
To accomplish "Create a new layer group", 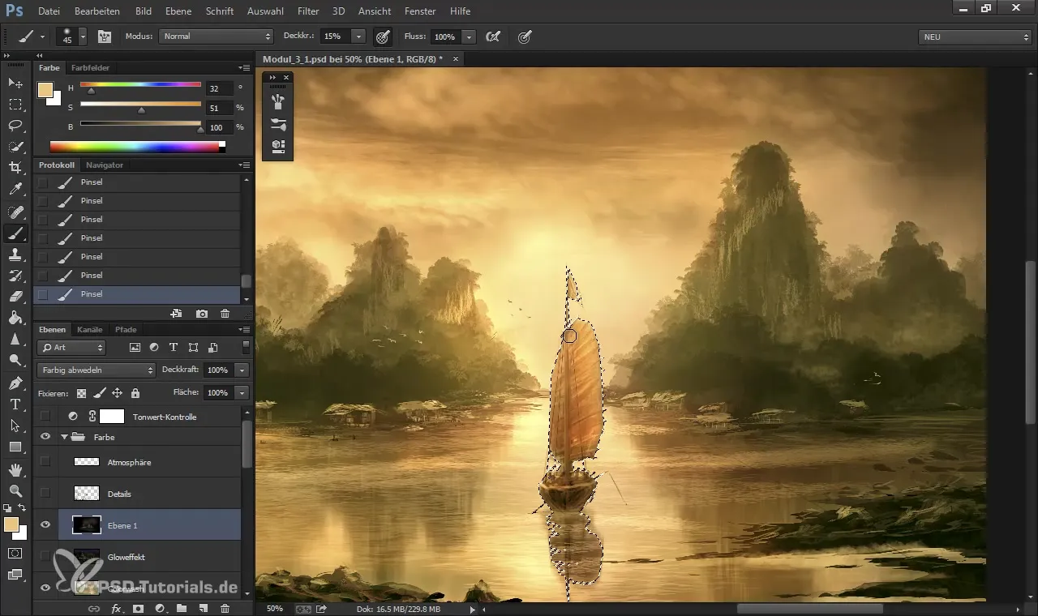I will point(182,608).
